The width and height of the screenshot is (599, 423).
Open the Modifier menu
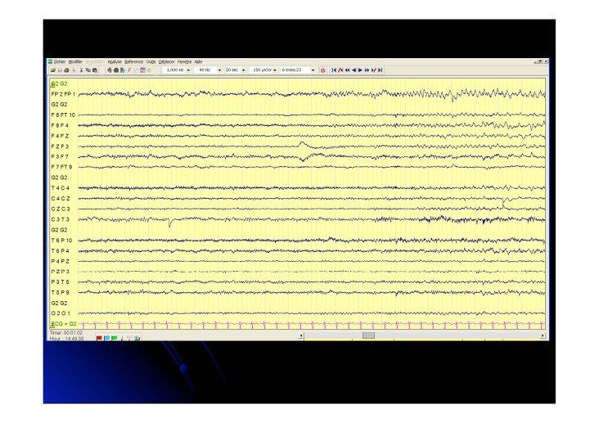[75, 61]
